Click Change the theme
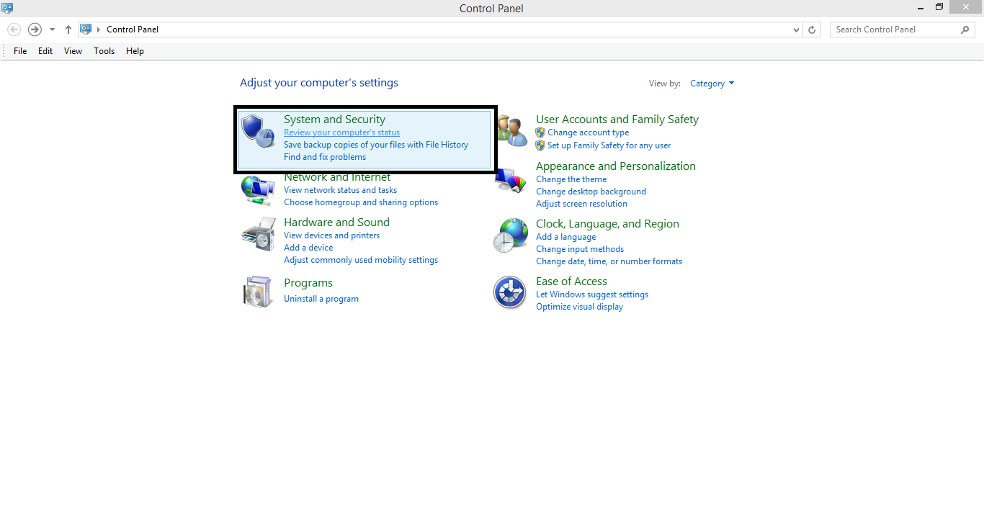The width and height of the screenshot is (984, 522). [x=571, y=179]
